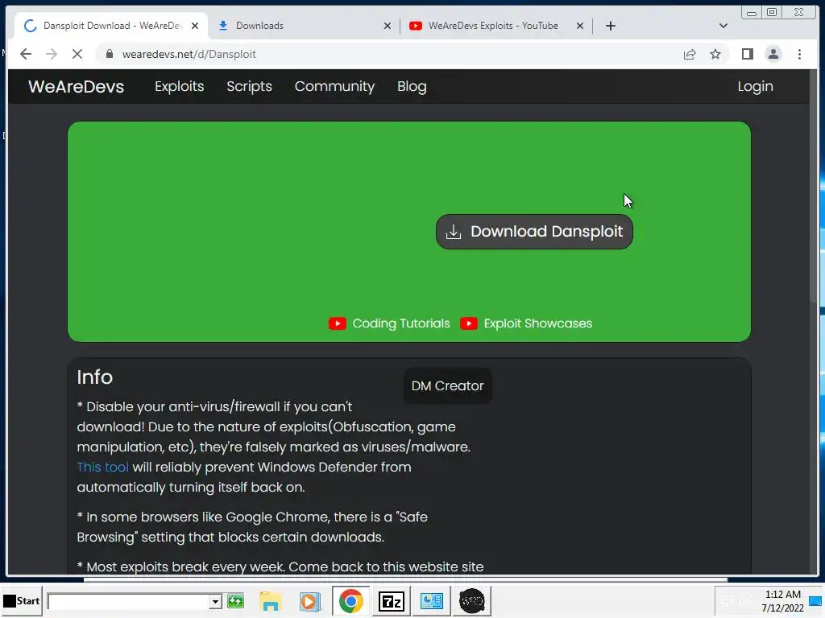Open the Chrome profile avatar

773,54
